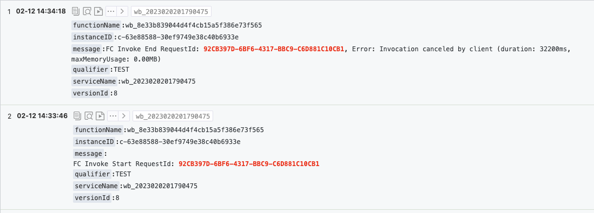Open context view for 14:33:46 log
This screenshot has width=594, height=213.
(x=89, y=115)
